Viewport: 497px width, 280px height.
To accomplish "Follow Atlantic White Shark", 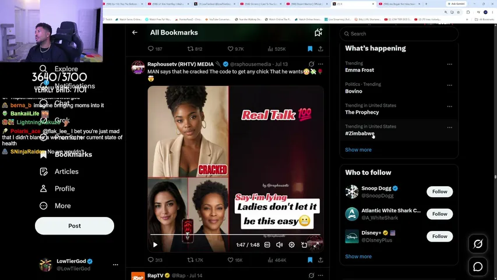I will click(439, 213).
